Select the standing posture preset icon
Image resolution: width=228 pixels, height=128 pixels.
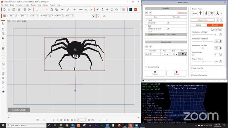(x=201, y=13)
